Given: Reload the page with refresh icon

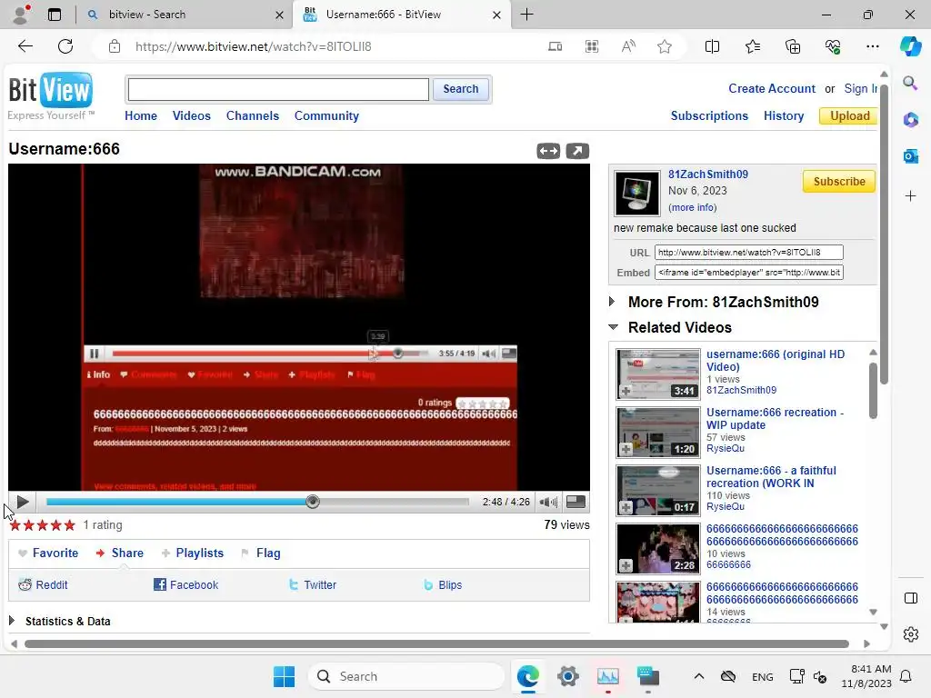Looking at the screenshot, I should 65,46.
